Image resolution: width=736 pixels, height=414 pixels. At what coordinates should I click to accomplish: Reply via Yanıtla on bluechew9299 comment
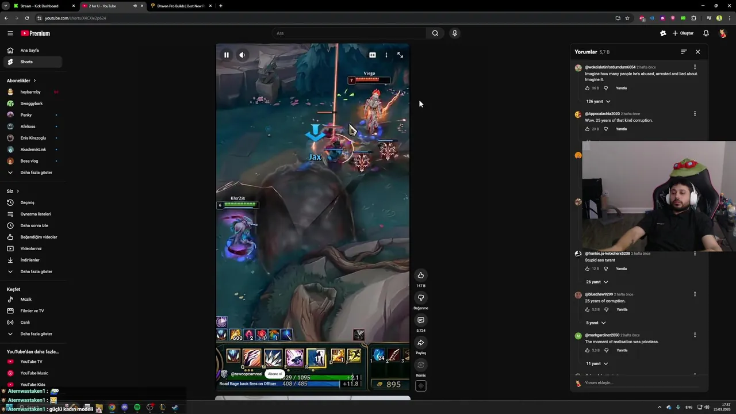(622, 309)
